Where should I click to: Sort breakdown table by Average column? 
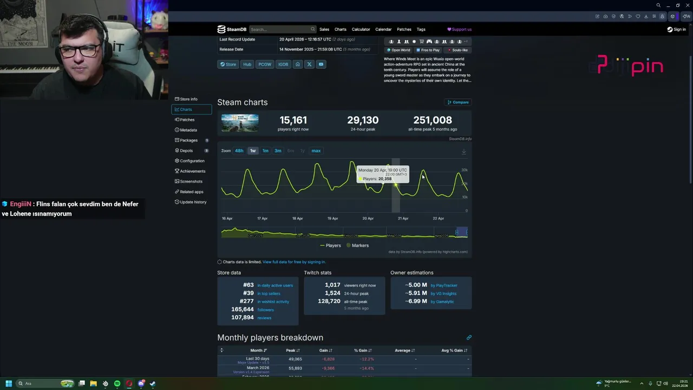click(404, 350)
